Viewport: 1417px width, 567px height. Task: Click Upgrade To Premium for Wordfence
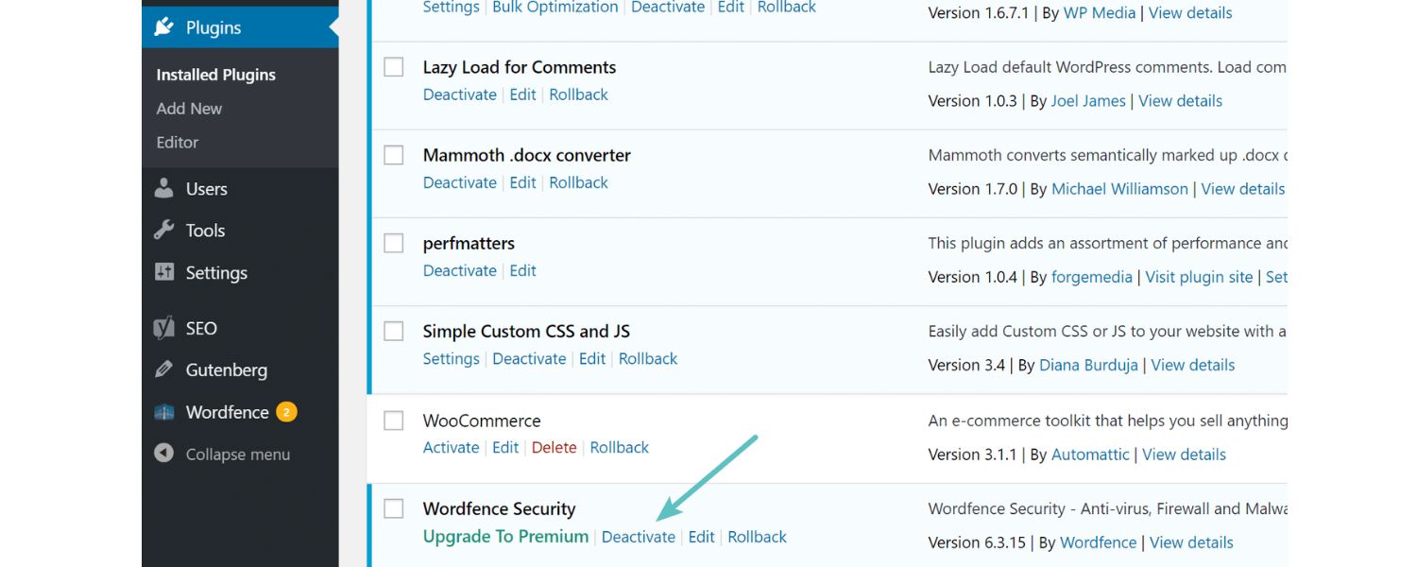click(505, 536)
